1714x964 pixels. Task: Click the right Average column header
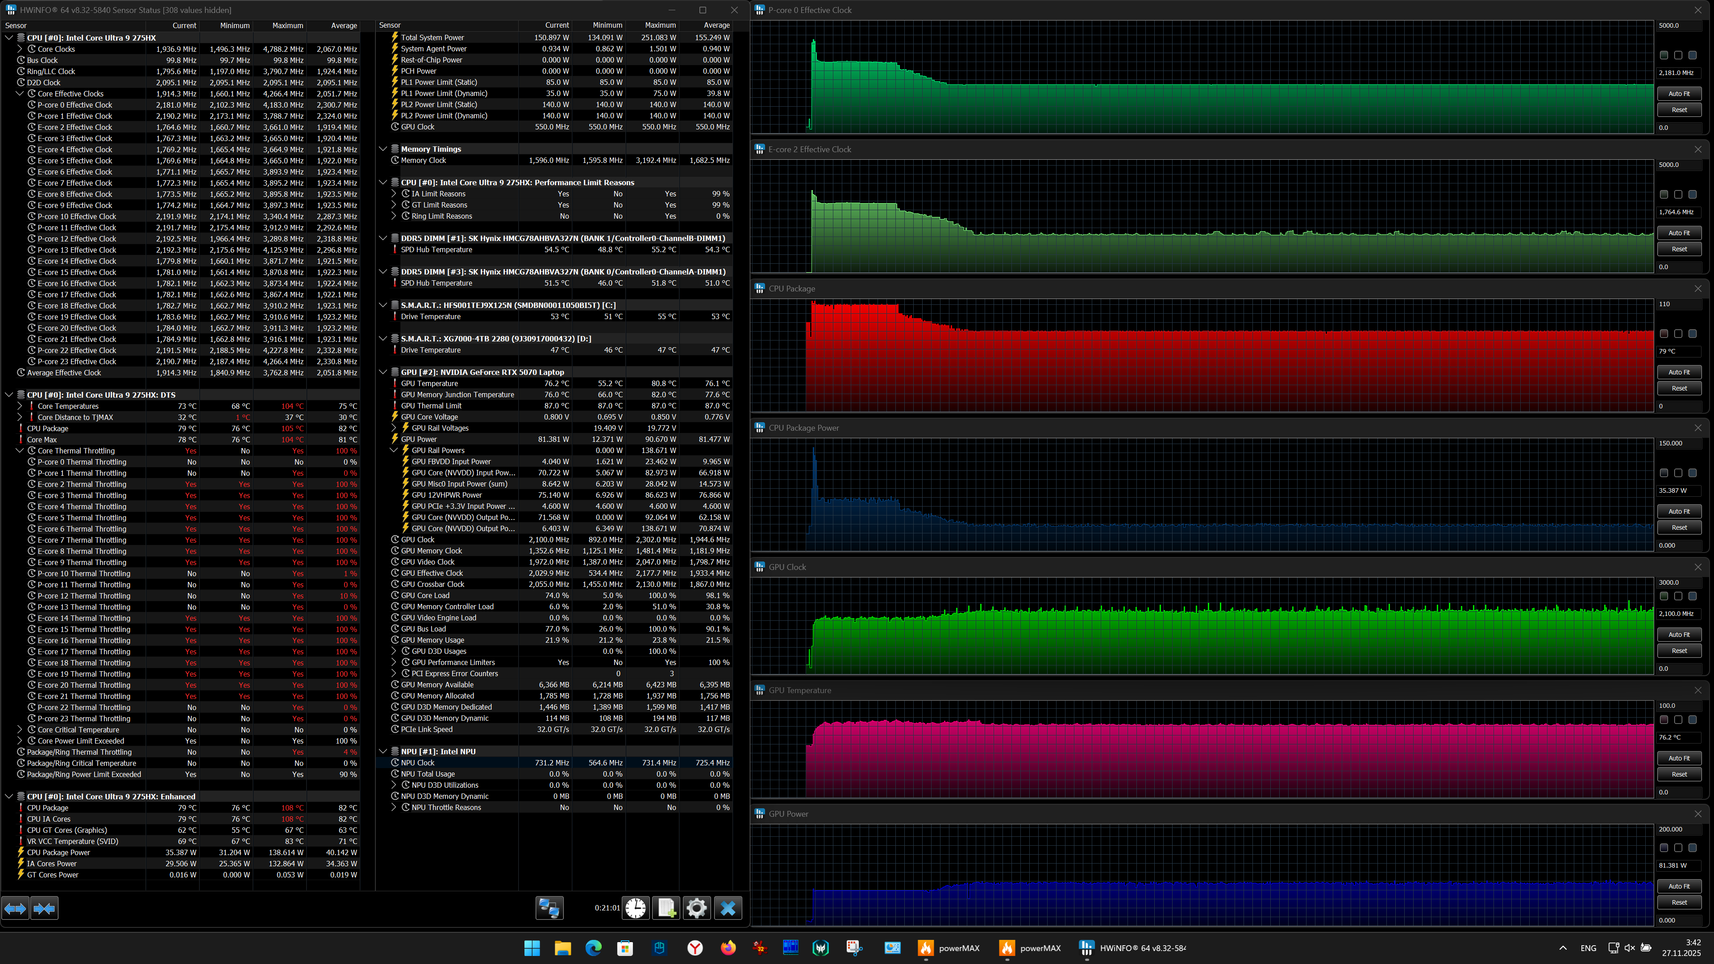click(716, 25)
